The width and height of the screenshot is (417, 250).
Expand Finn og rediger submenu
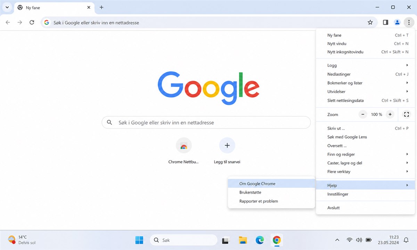coord(366,155)
